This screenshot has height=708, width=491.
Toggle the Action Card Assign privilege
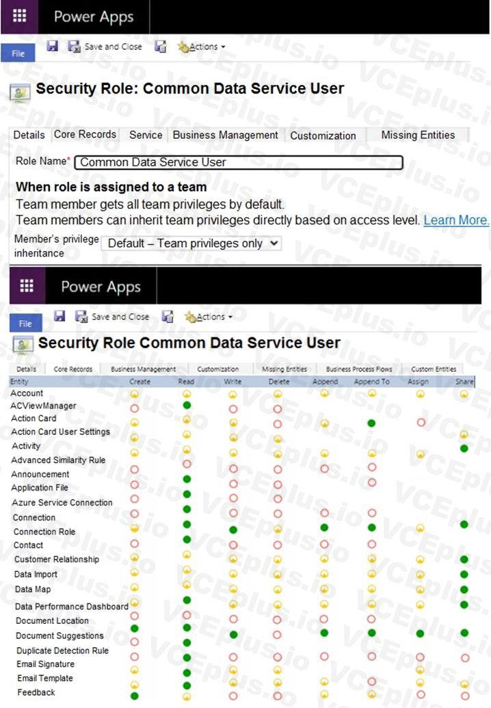(421, 423)
